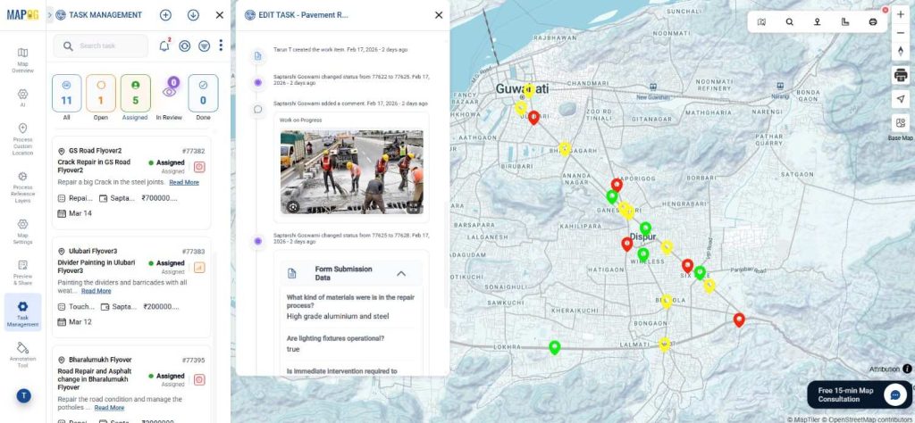Open priority icon on task #77395
Screen dimensions: 915x423
(x=199, y=380)
